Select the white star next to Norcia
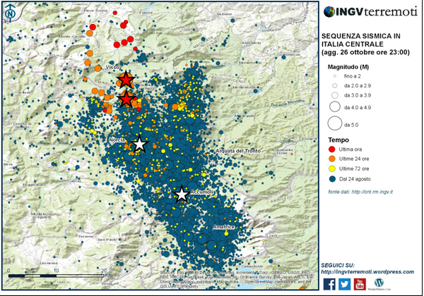Screen dimensions: 424x296 tap(139, 144)
